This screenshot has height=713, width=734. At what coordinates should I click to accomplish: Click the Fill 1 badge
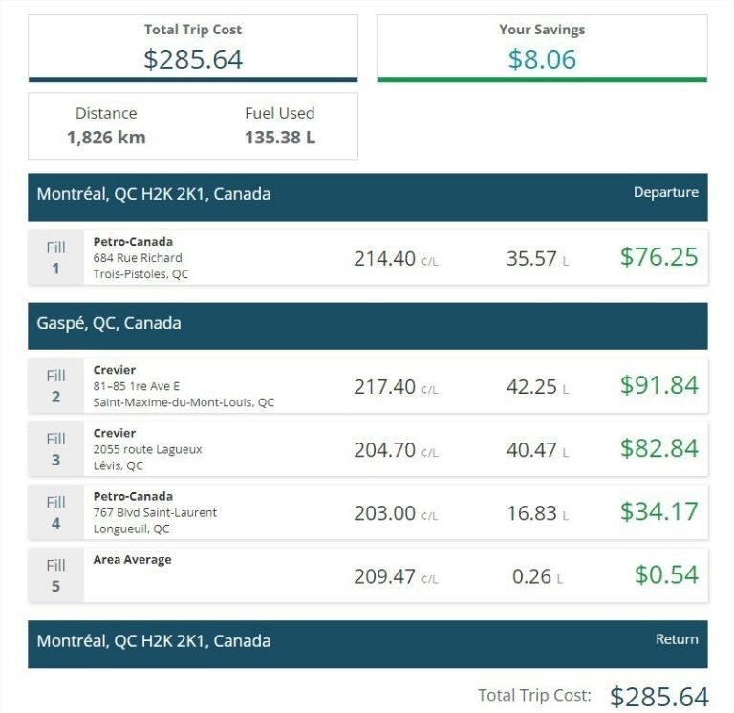(55, 258)
